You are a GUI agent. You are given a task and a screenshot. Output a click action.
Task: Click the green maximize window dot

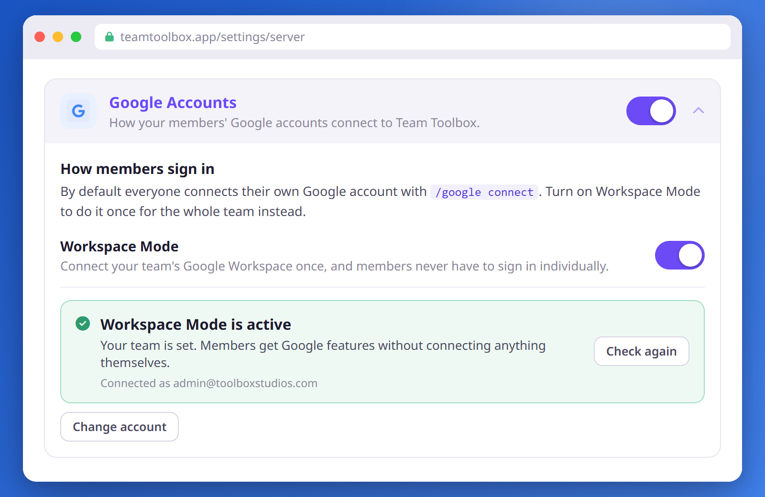[76, 37]
